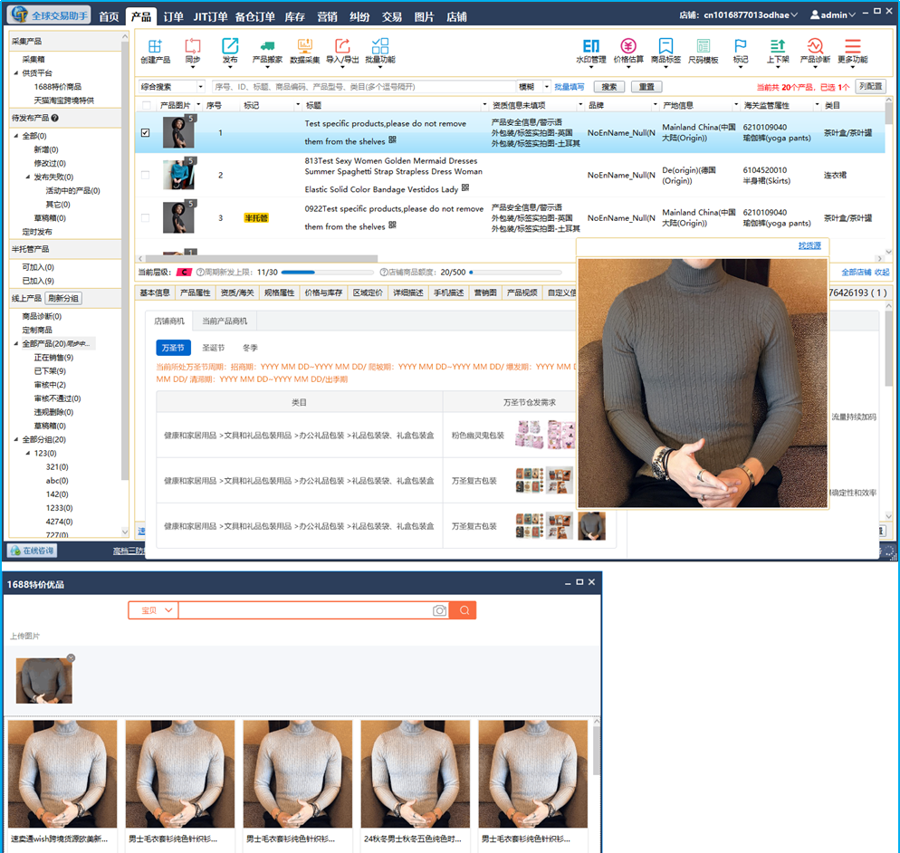Open the 价格与库存 detail tab

click(x=323, y=293)
